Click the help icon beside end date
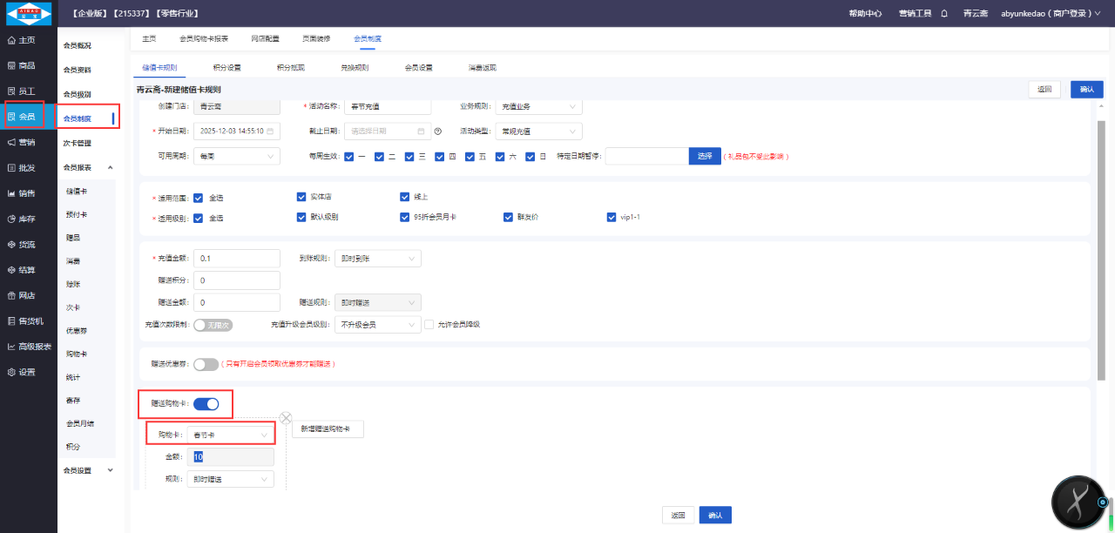 click(x=438, y=132)
